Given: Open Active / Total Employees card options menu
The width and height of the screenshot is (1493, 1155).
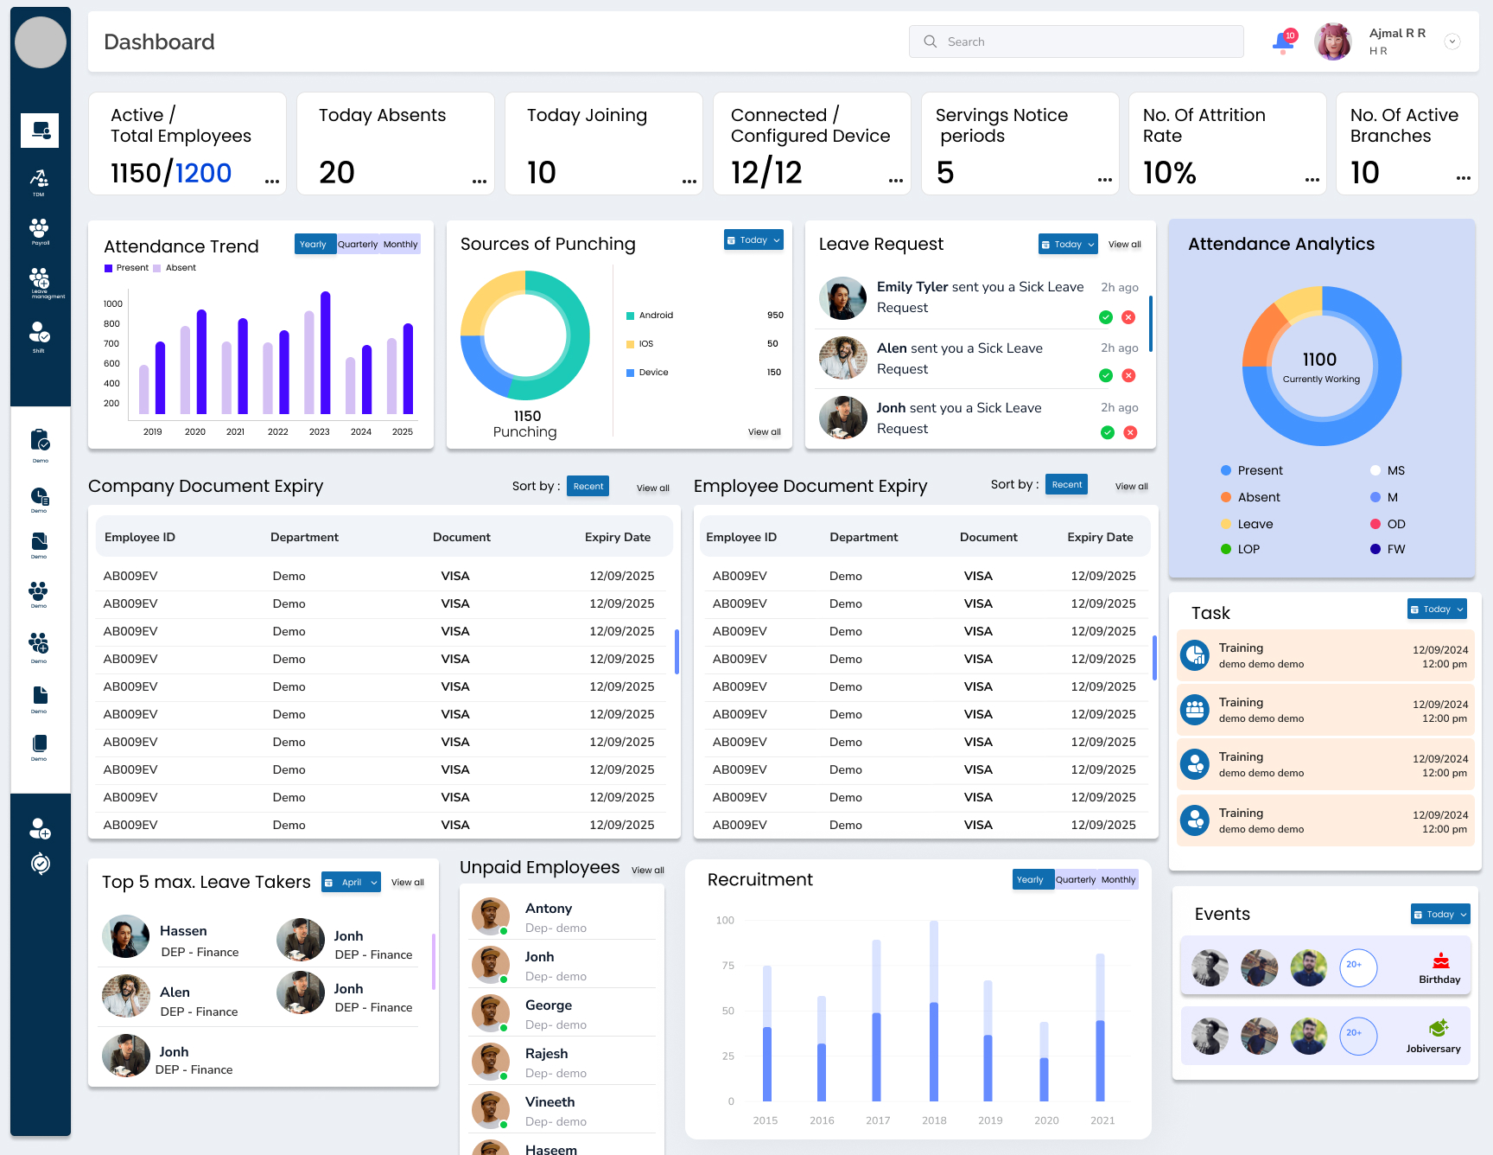Looking at the screenshot, I should [272, 181].
